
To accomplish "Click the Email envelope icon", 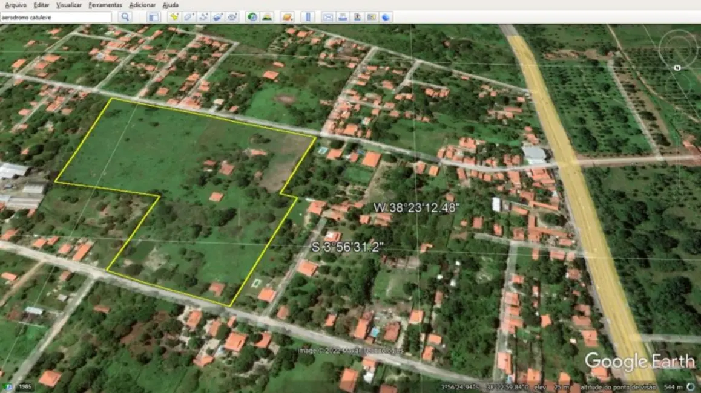I will point(327,17).
